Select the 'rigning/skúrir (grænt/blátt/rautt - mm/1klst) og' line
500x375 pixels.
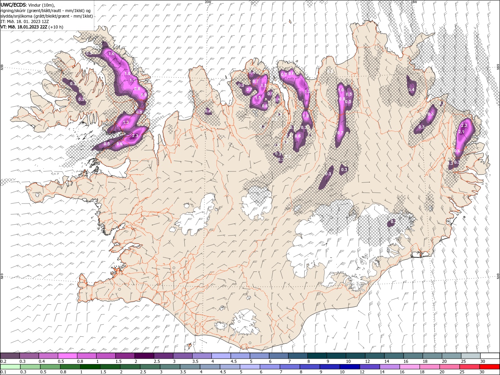tap(46, 11)
